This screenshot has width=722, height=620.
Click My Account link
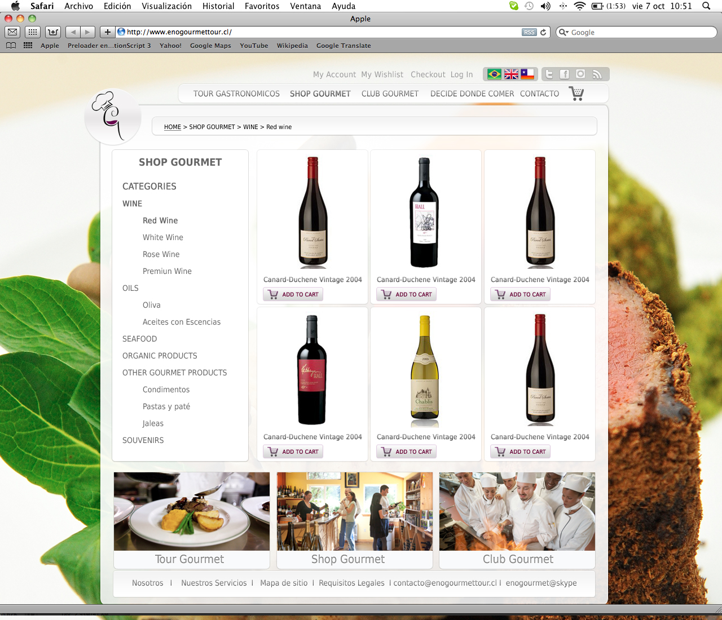point(334,74)
